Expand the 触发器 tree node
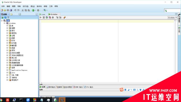181x102 pixels. (x=7, y=45)
